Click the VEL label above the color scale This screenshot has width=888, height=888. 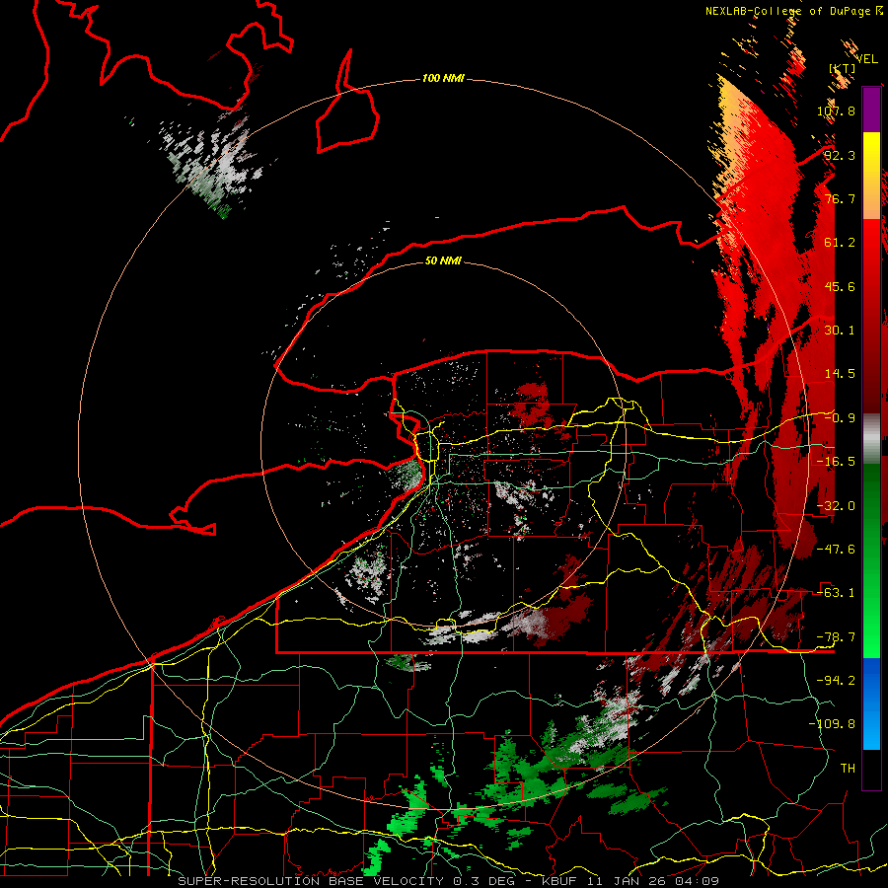(866, 59)
